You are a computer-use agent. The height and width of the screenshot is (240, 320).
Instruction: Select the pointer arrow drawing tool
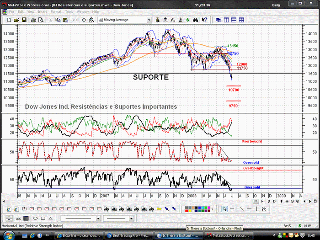click(x=225, y=209)
